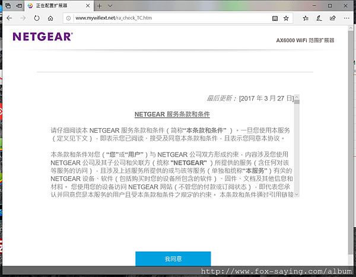Add page to favorites star icon

286,18
